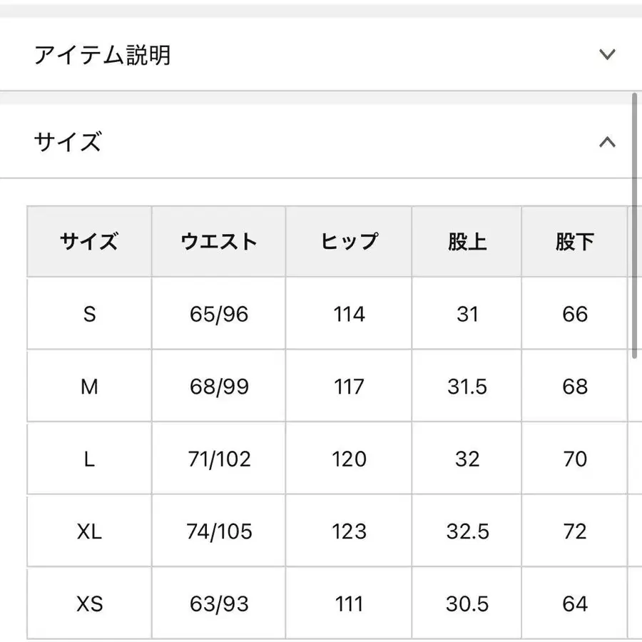The image size is (642, 642).
Task: Choose the L size row label
Action: coord(89,459)
